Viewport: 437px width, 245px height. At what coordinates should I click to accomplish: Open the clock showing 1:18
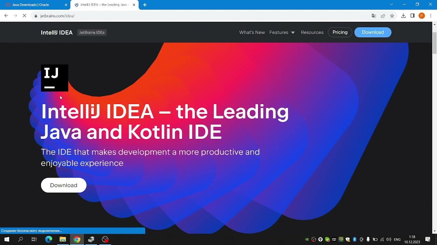pyautogui.click(x=412, y=240)
